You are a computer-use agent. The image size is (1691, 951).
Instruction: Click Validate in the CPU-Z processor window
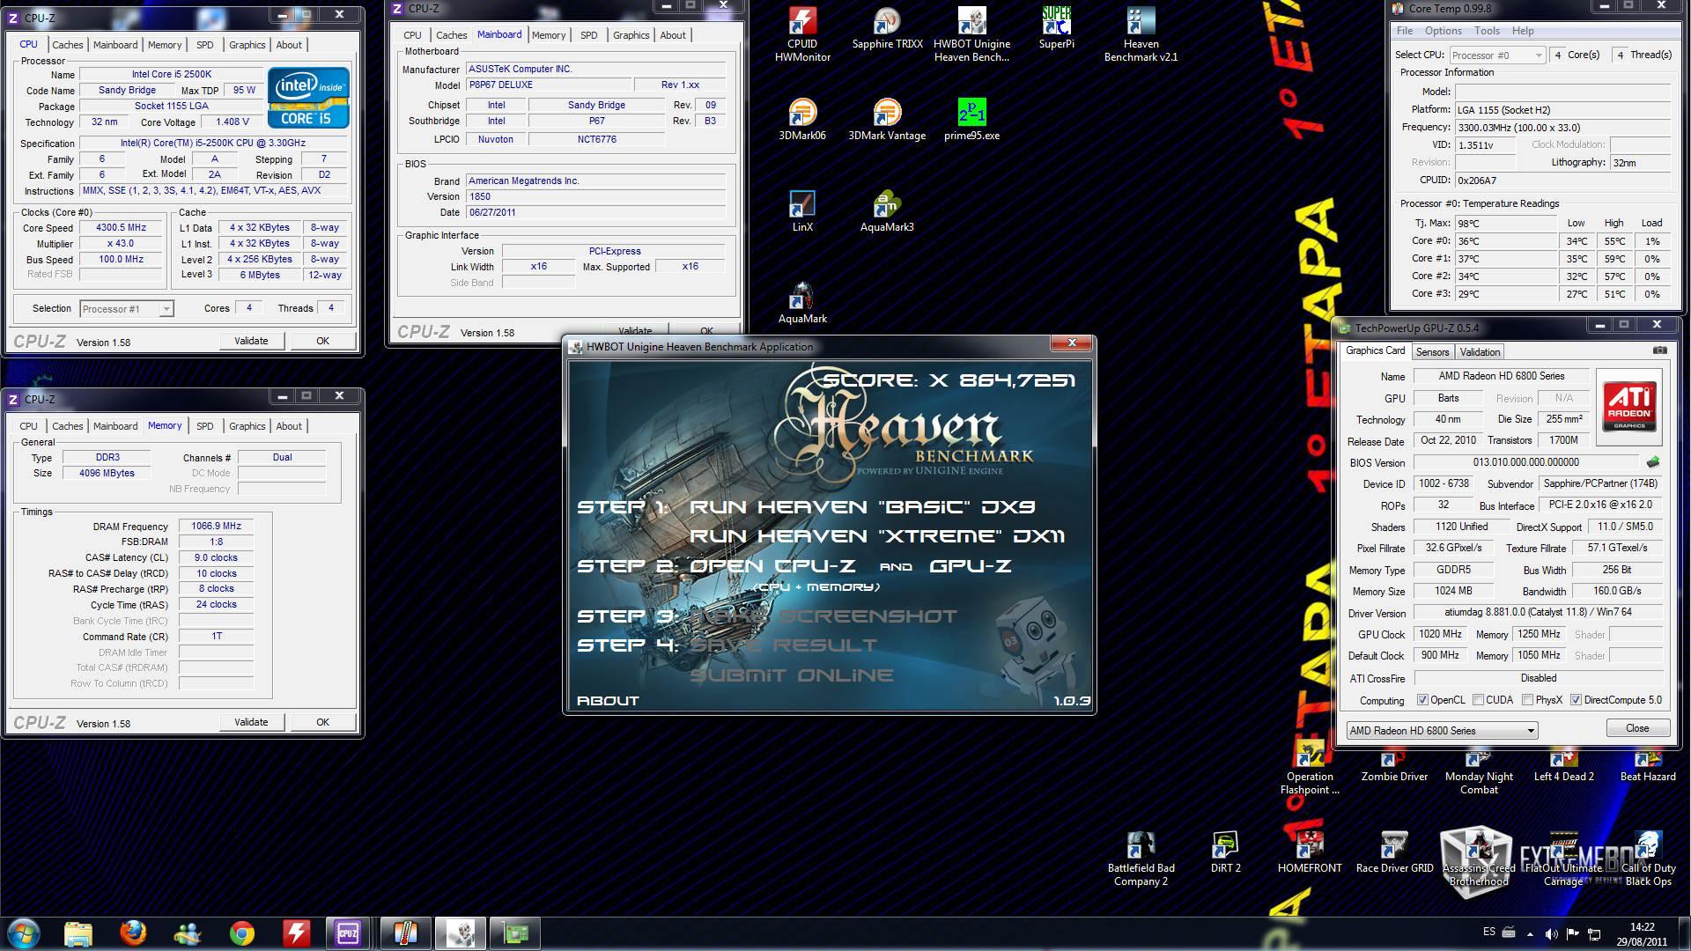251,341
